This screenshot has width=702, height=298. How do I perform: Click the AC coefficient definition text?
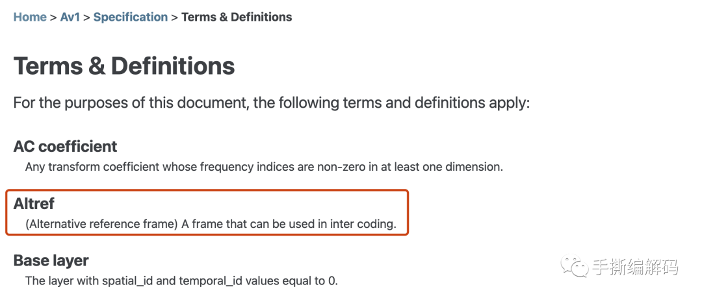264,167
